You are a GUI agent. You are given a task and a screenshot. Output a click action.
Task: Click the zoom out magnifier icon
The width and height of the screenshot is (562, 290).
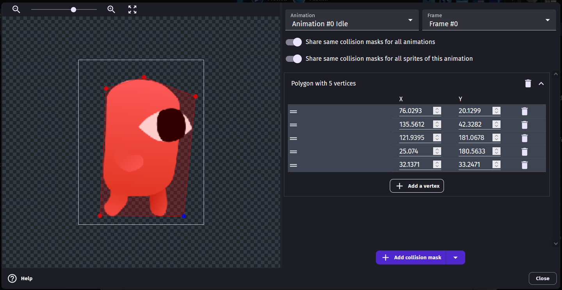pyautogui.click(x=16, y=9)
